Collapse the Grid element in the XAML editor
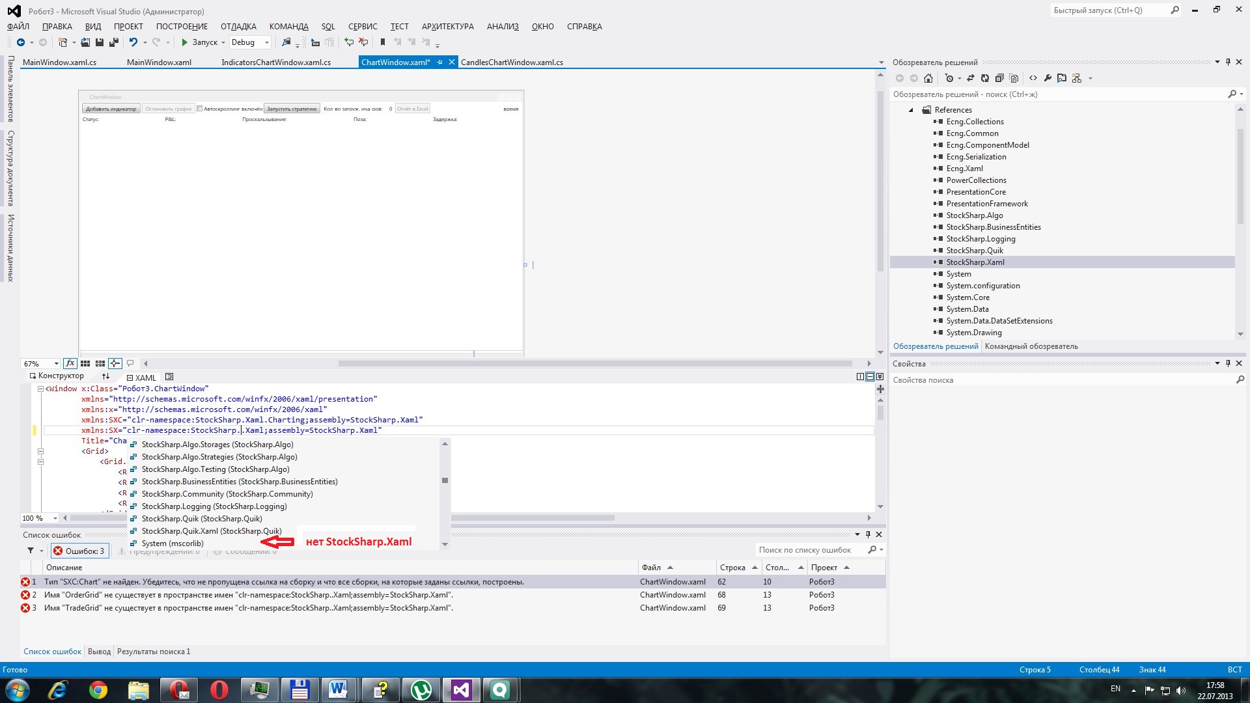 40,451
